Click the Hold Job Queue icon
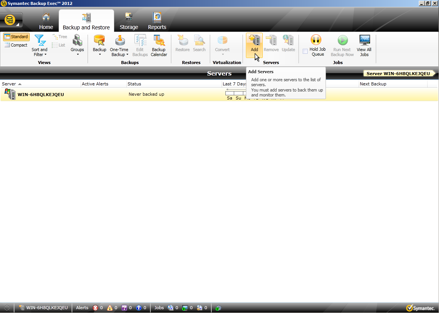This screenshot has height=313, width=439. pyautogui.click(x=316, y=40)
